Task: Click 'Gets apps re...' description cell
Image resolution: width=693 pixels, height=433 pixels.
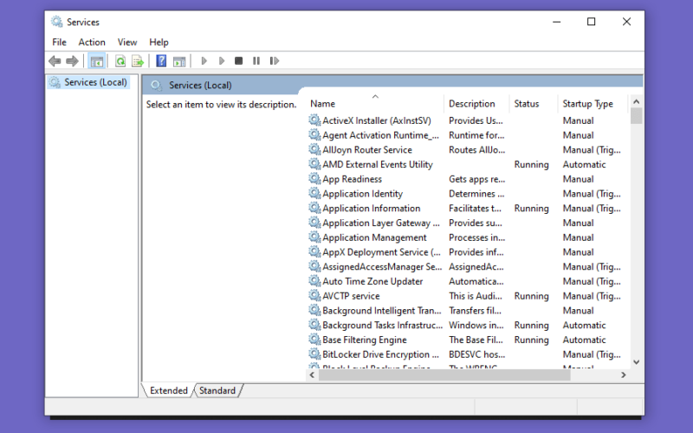Action: 477,179
